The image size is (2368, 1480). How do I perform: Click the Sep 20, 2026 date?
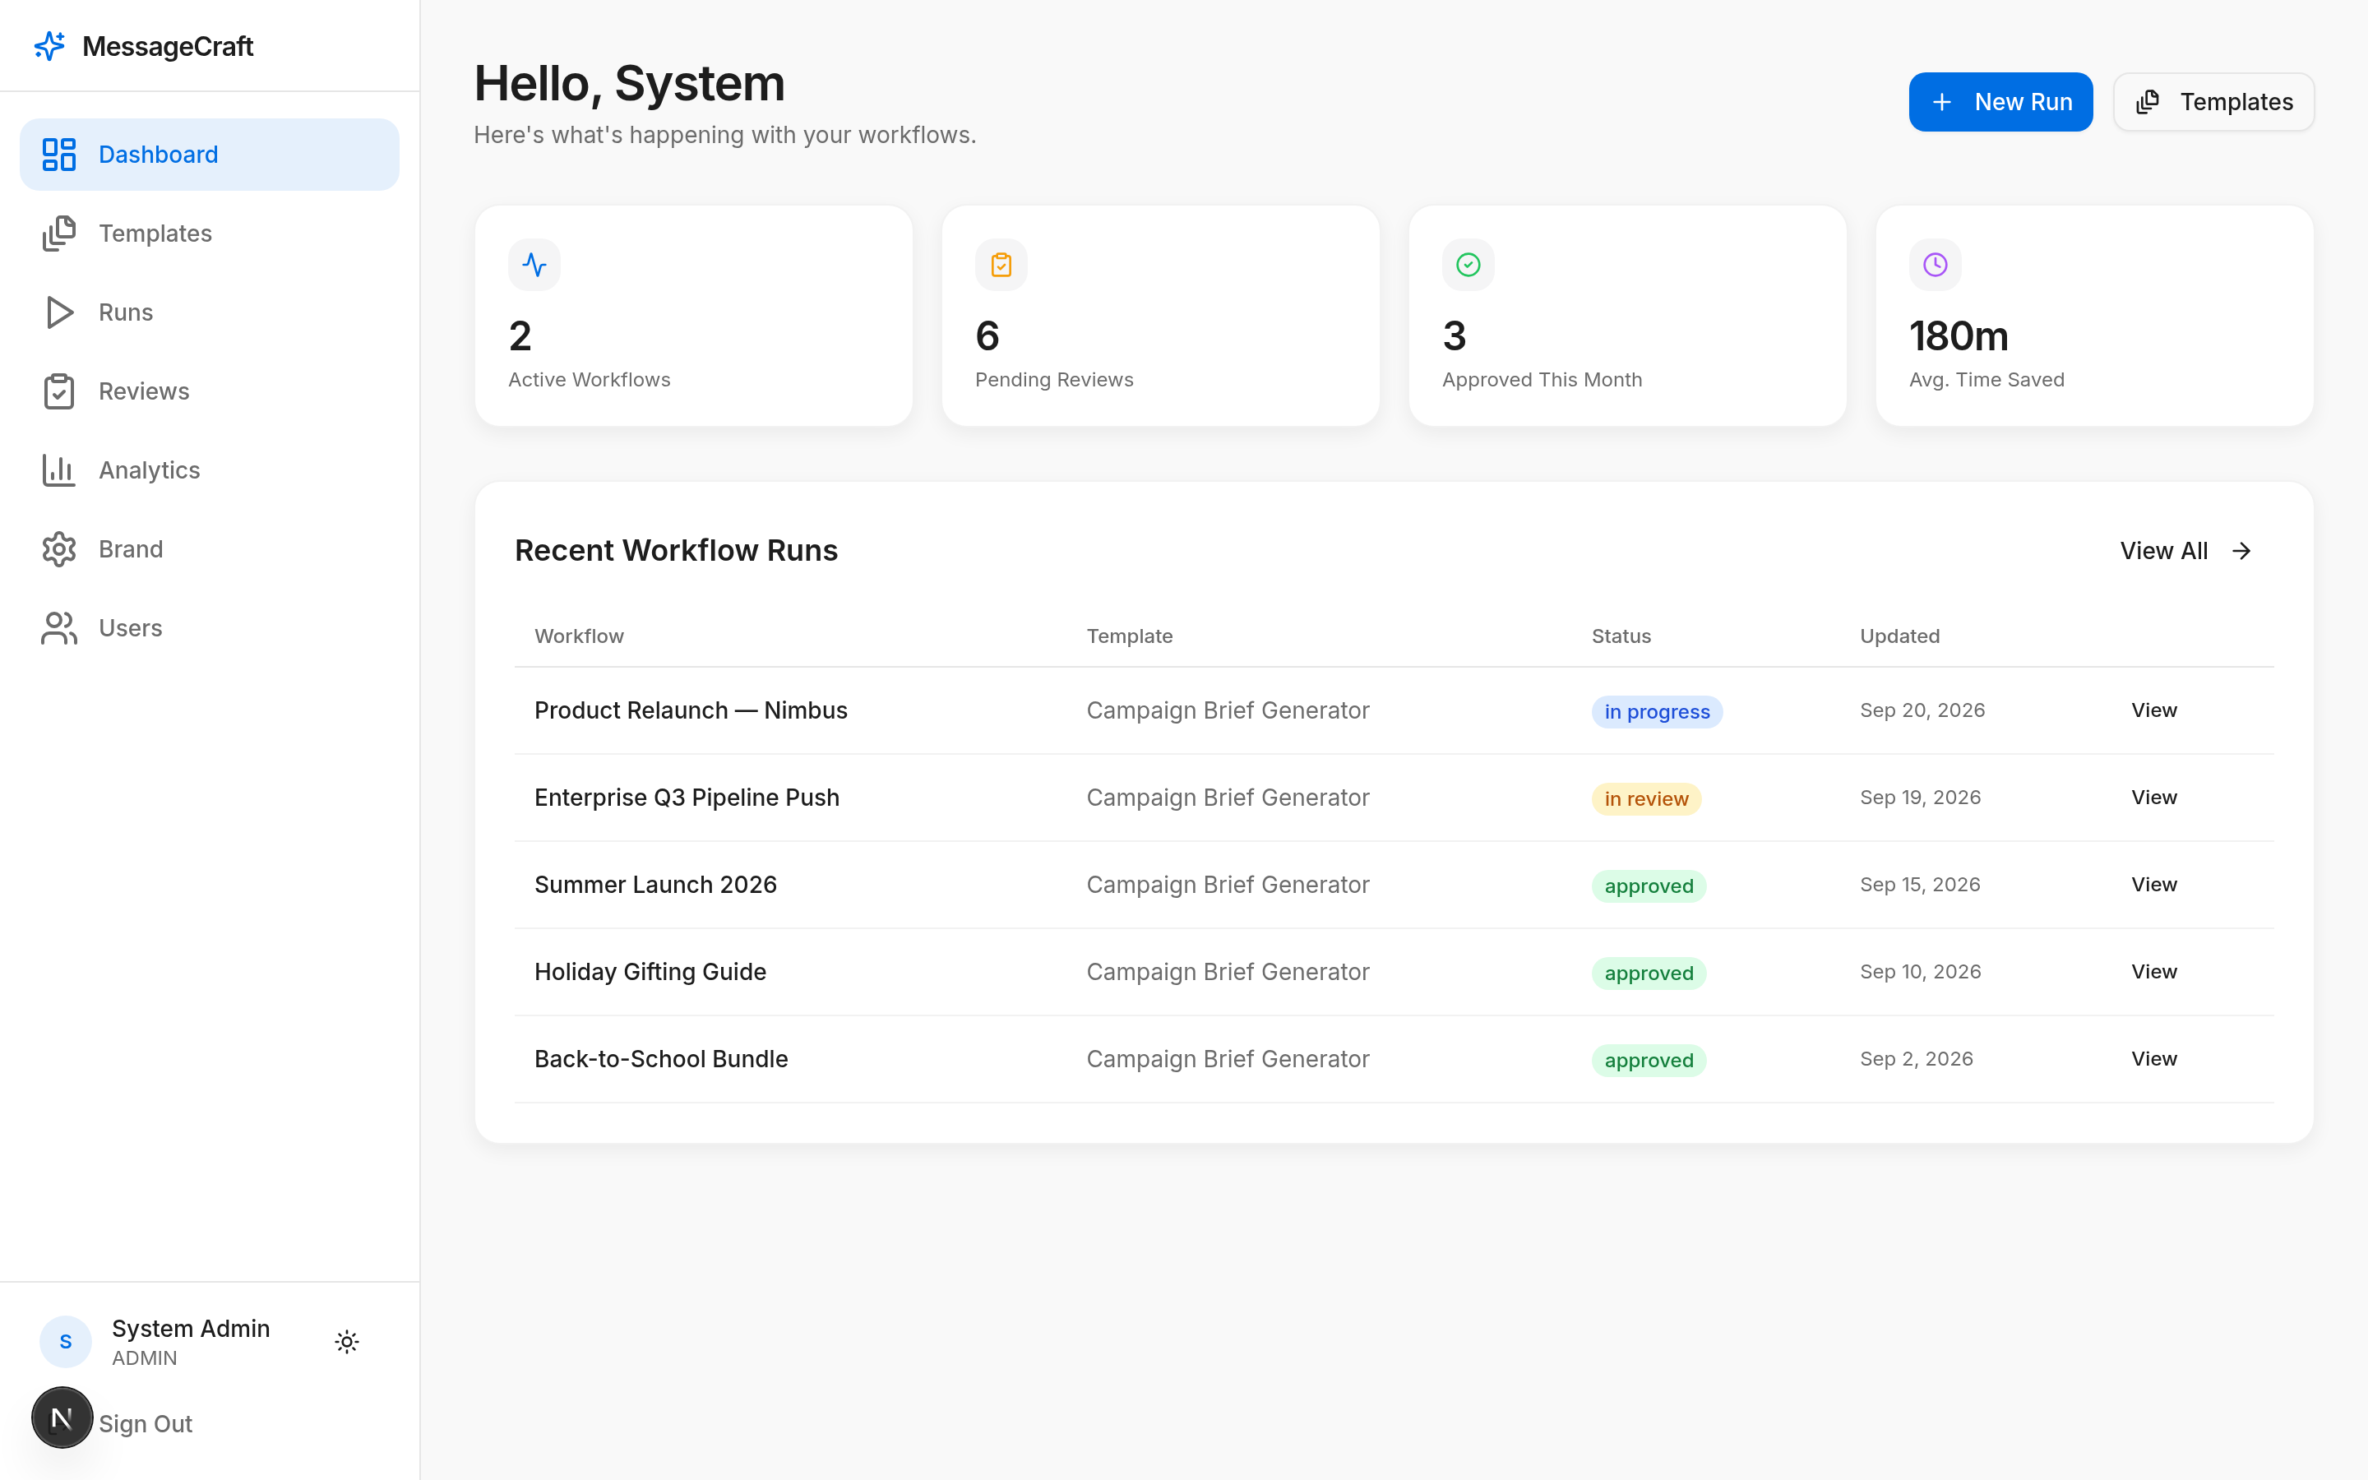(x=1922, y=710)
